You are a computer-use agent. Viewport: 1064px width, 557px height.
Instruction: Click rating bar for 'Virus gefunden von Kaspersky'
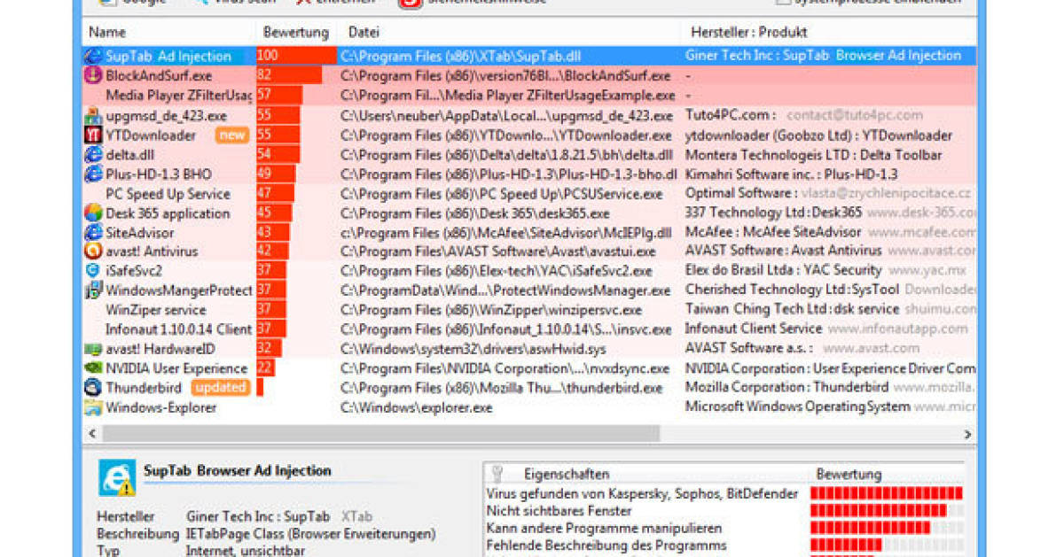pyautogui.click(x=886, y=493)
